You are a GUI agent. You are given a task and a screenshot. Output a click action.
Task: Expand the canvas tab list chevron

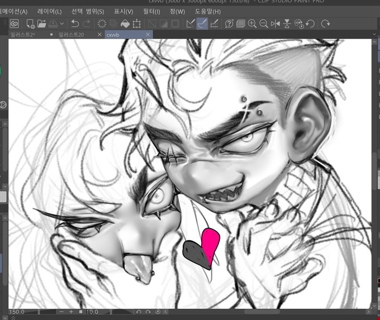(x=374, y=35)
